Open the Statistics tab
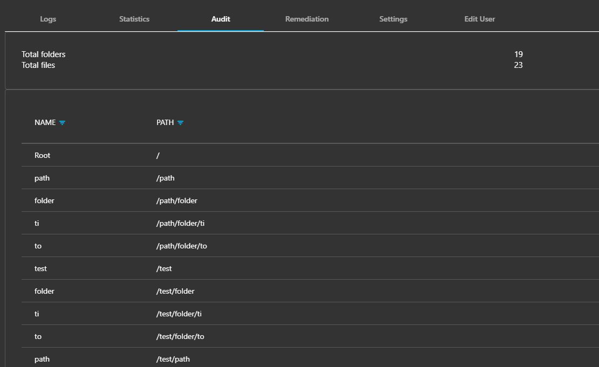Screen dimensions: 599x367 coord(134,19)
